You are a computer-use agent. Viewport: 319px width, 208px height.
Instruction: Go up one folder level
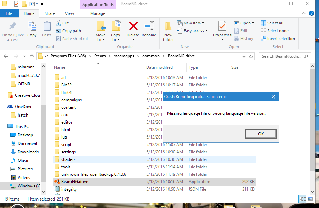click(x=32, y=56)
